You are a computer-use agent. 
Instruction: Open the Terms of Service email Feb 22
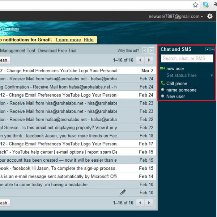tap(78, 127)
